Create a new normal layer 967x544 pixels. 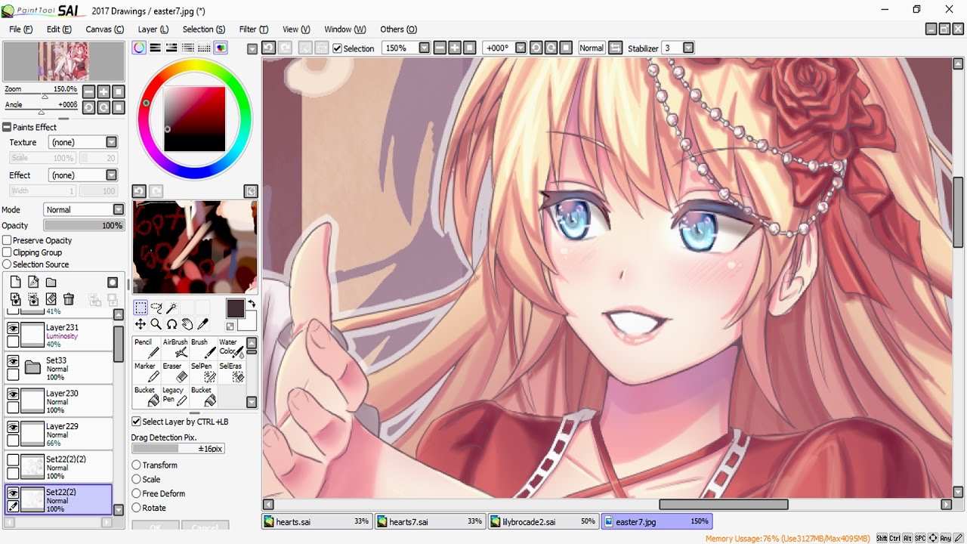[x=15, y=283]
